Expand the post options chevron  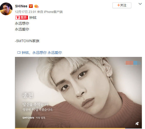(140, 4)
